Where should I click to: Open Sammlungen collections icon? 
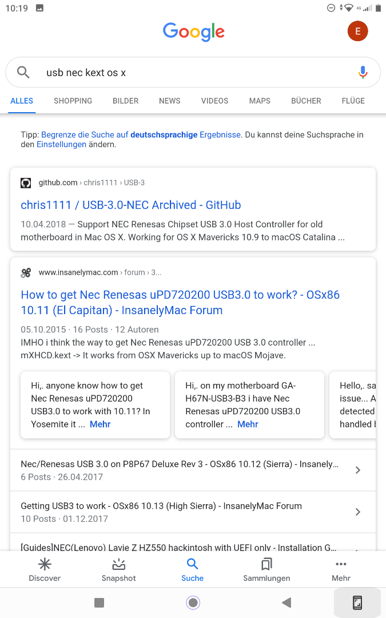(266, 565)
